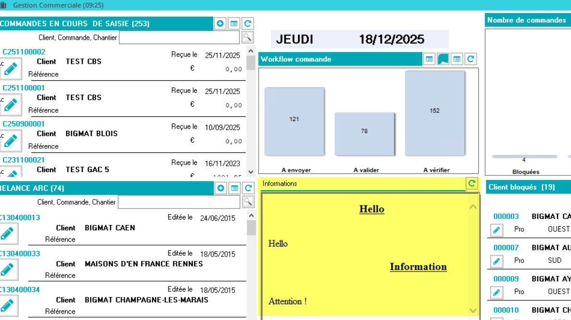Click the Relance ARC search input field
Viewport: 571px width, 320px height.
click(178, 202)
